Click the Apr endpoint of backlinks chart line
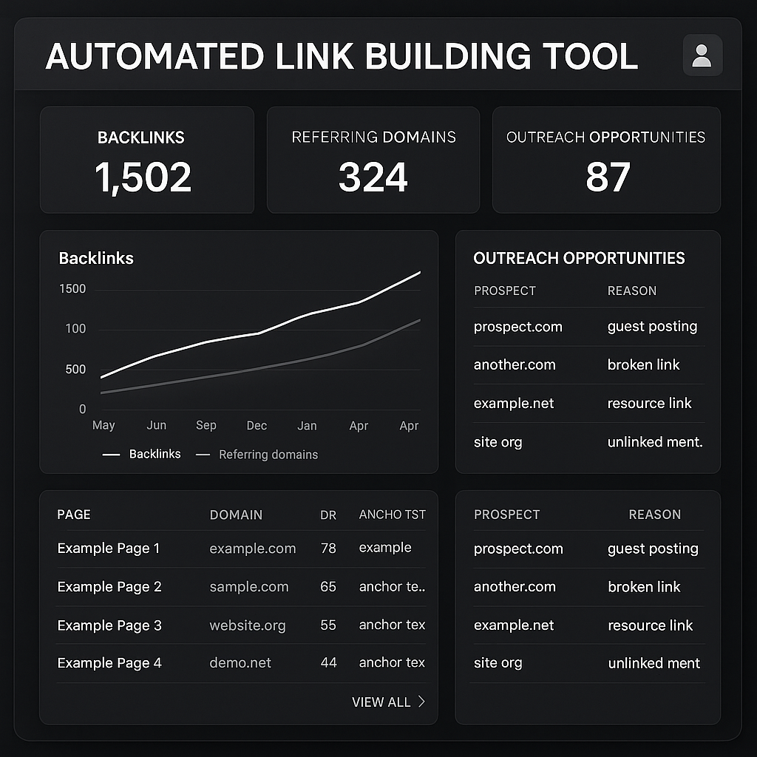 tap(420, 273)
